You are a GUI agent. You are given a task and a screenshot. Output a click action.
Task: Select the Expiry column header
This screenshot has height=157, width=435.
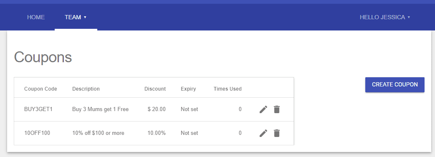click(188, 89)
